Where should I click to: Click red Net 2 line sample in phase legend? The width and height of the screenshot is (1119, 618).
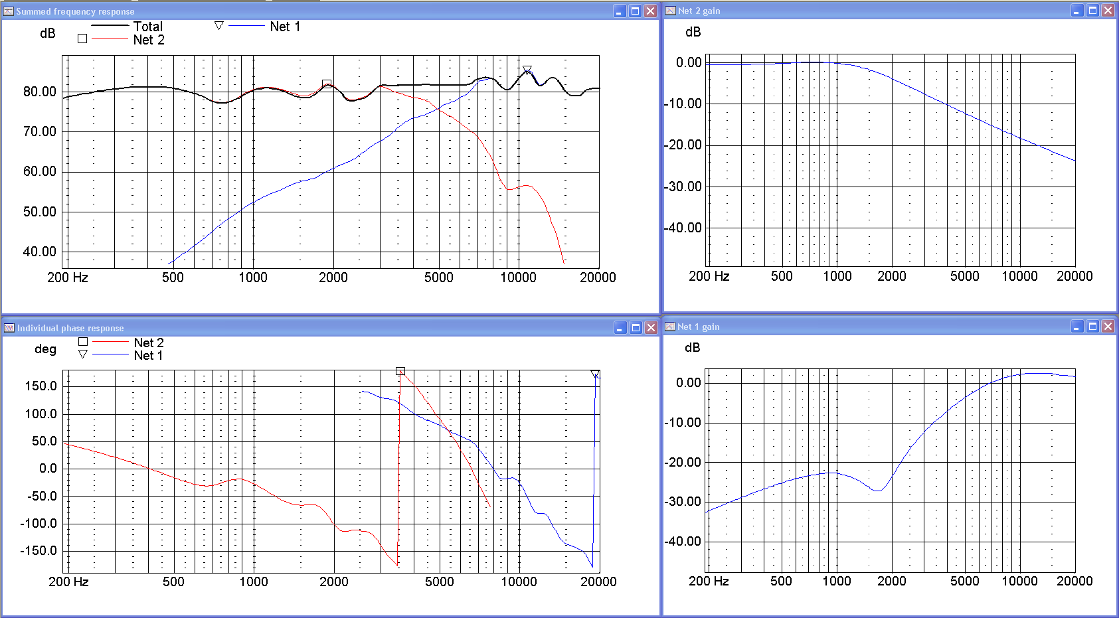click(110, 342)
